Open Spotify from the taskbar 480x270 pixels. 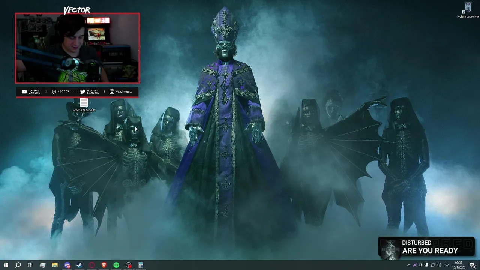point(116,265)
